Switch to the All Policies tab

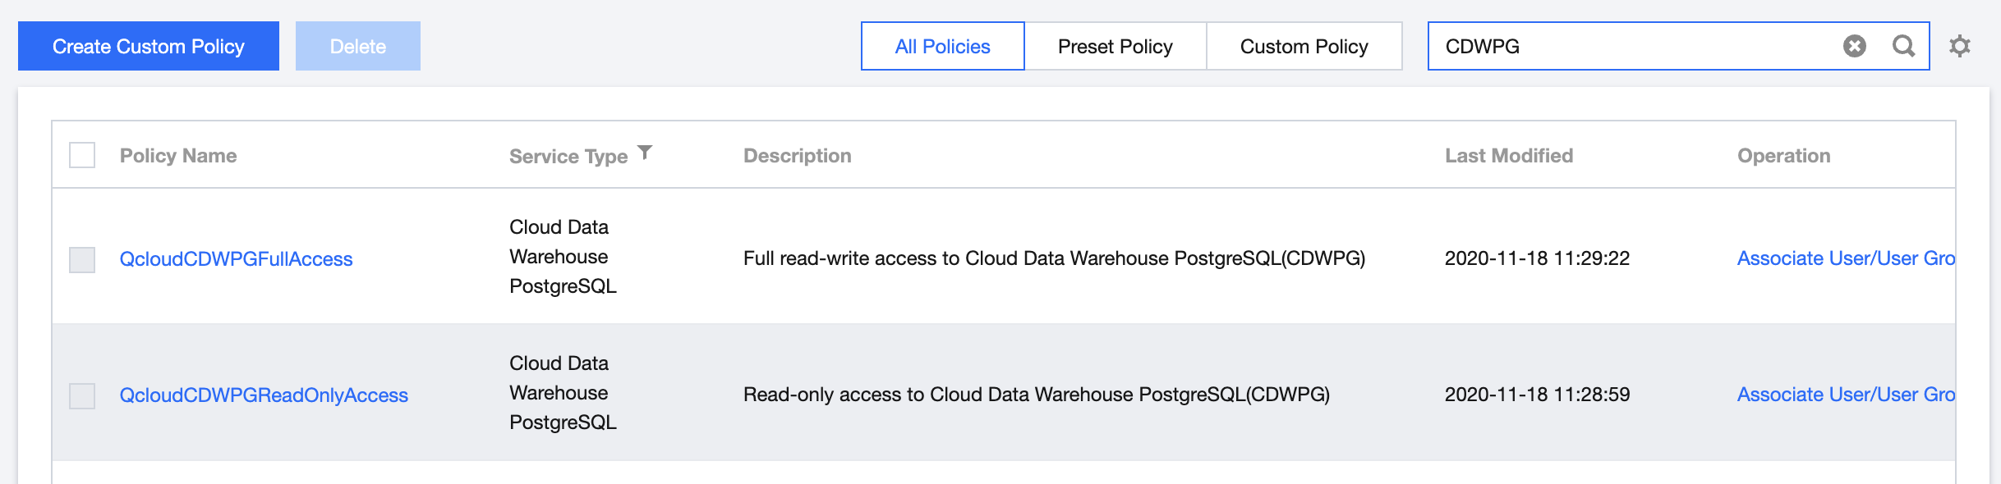(942, 46)
